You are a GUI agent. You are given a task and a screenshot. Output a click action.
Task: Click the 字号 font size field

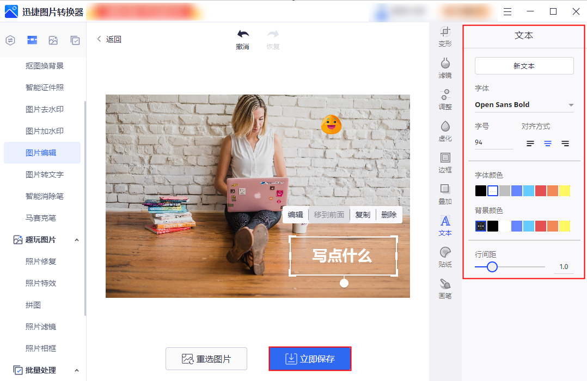pyautogui.click(x=493, y=142)
